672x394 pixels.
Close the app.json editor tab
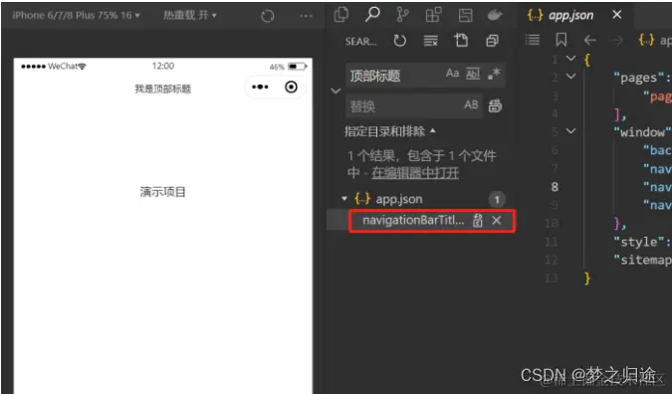616,15
